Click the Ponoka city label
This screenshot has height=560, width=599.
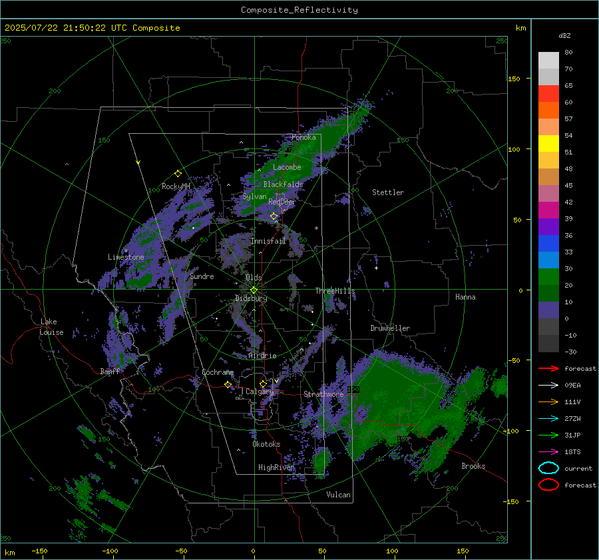tap(303, 137)
